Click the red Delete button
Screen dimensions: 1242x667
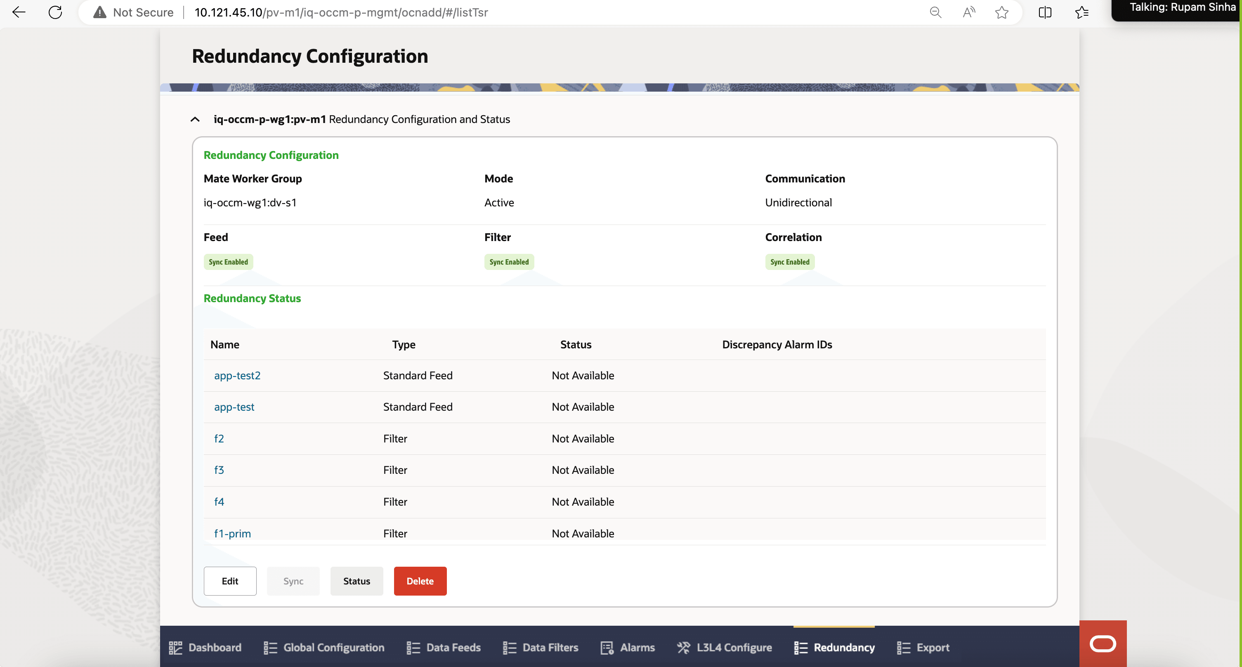[420, 581]
